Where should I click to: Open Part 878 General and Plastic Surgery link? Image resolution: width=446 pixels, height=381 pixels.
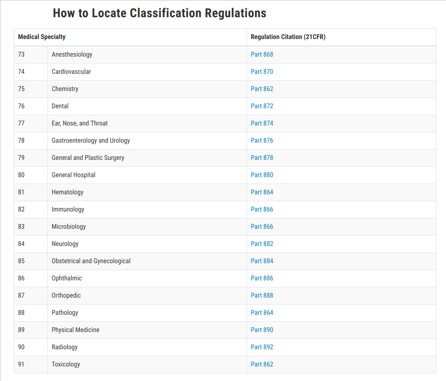(x=262, y=158)
